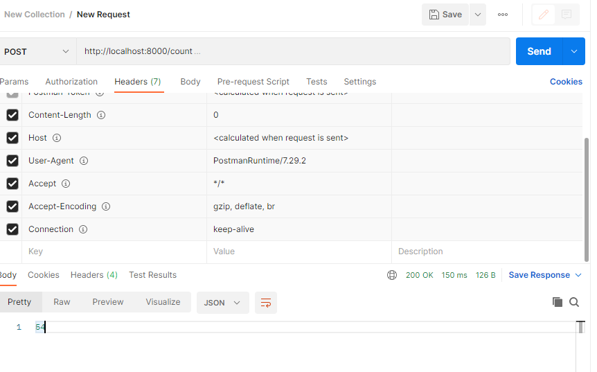Select the Pretty view
This screenshot has width=597, height=372.
click(x=19, y=302)
